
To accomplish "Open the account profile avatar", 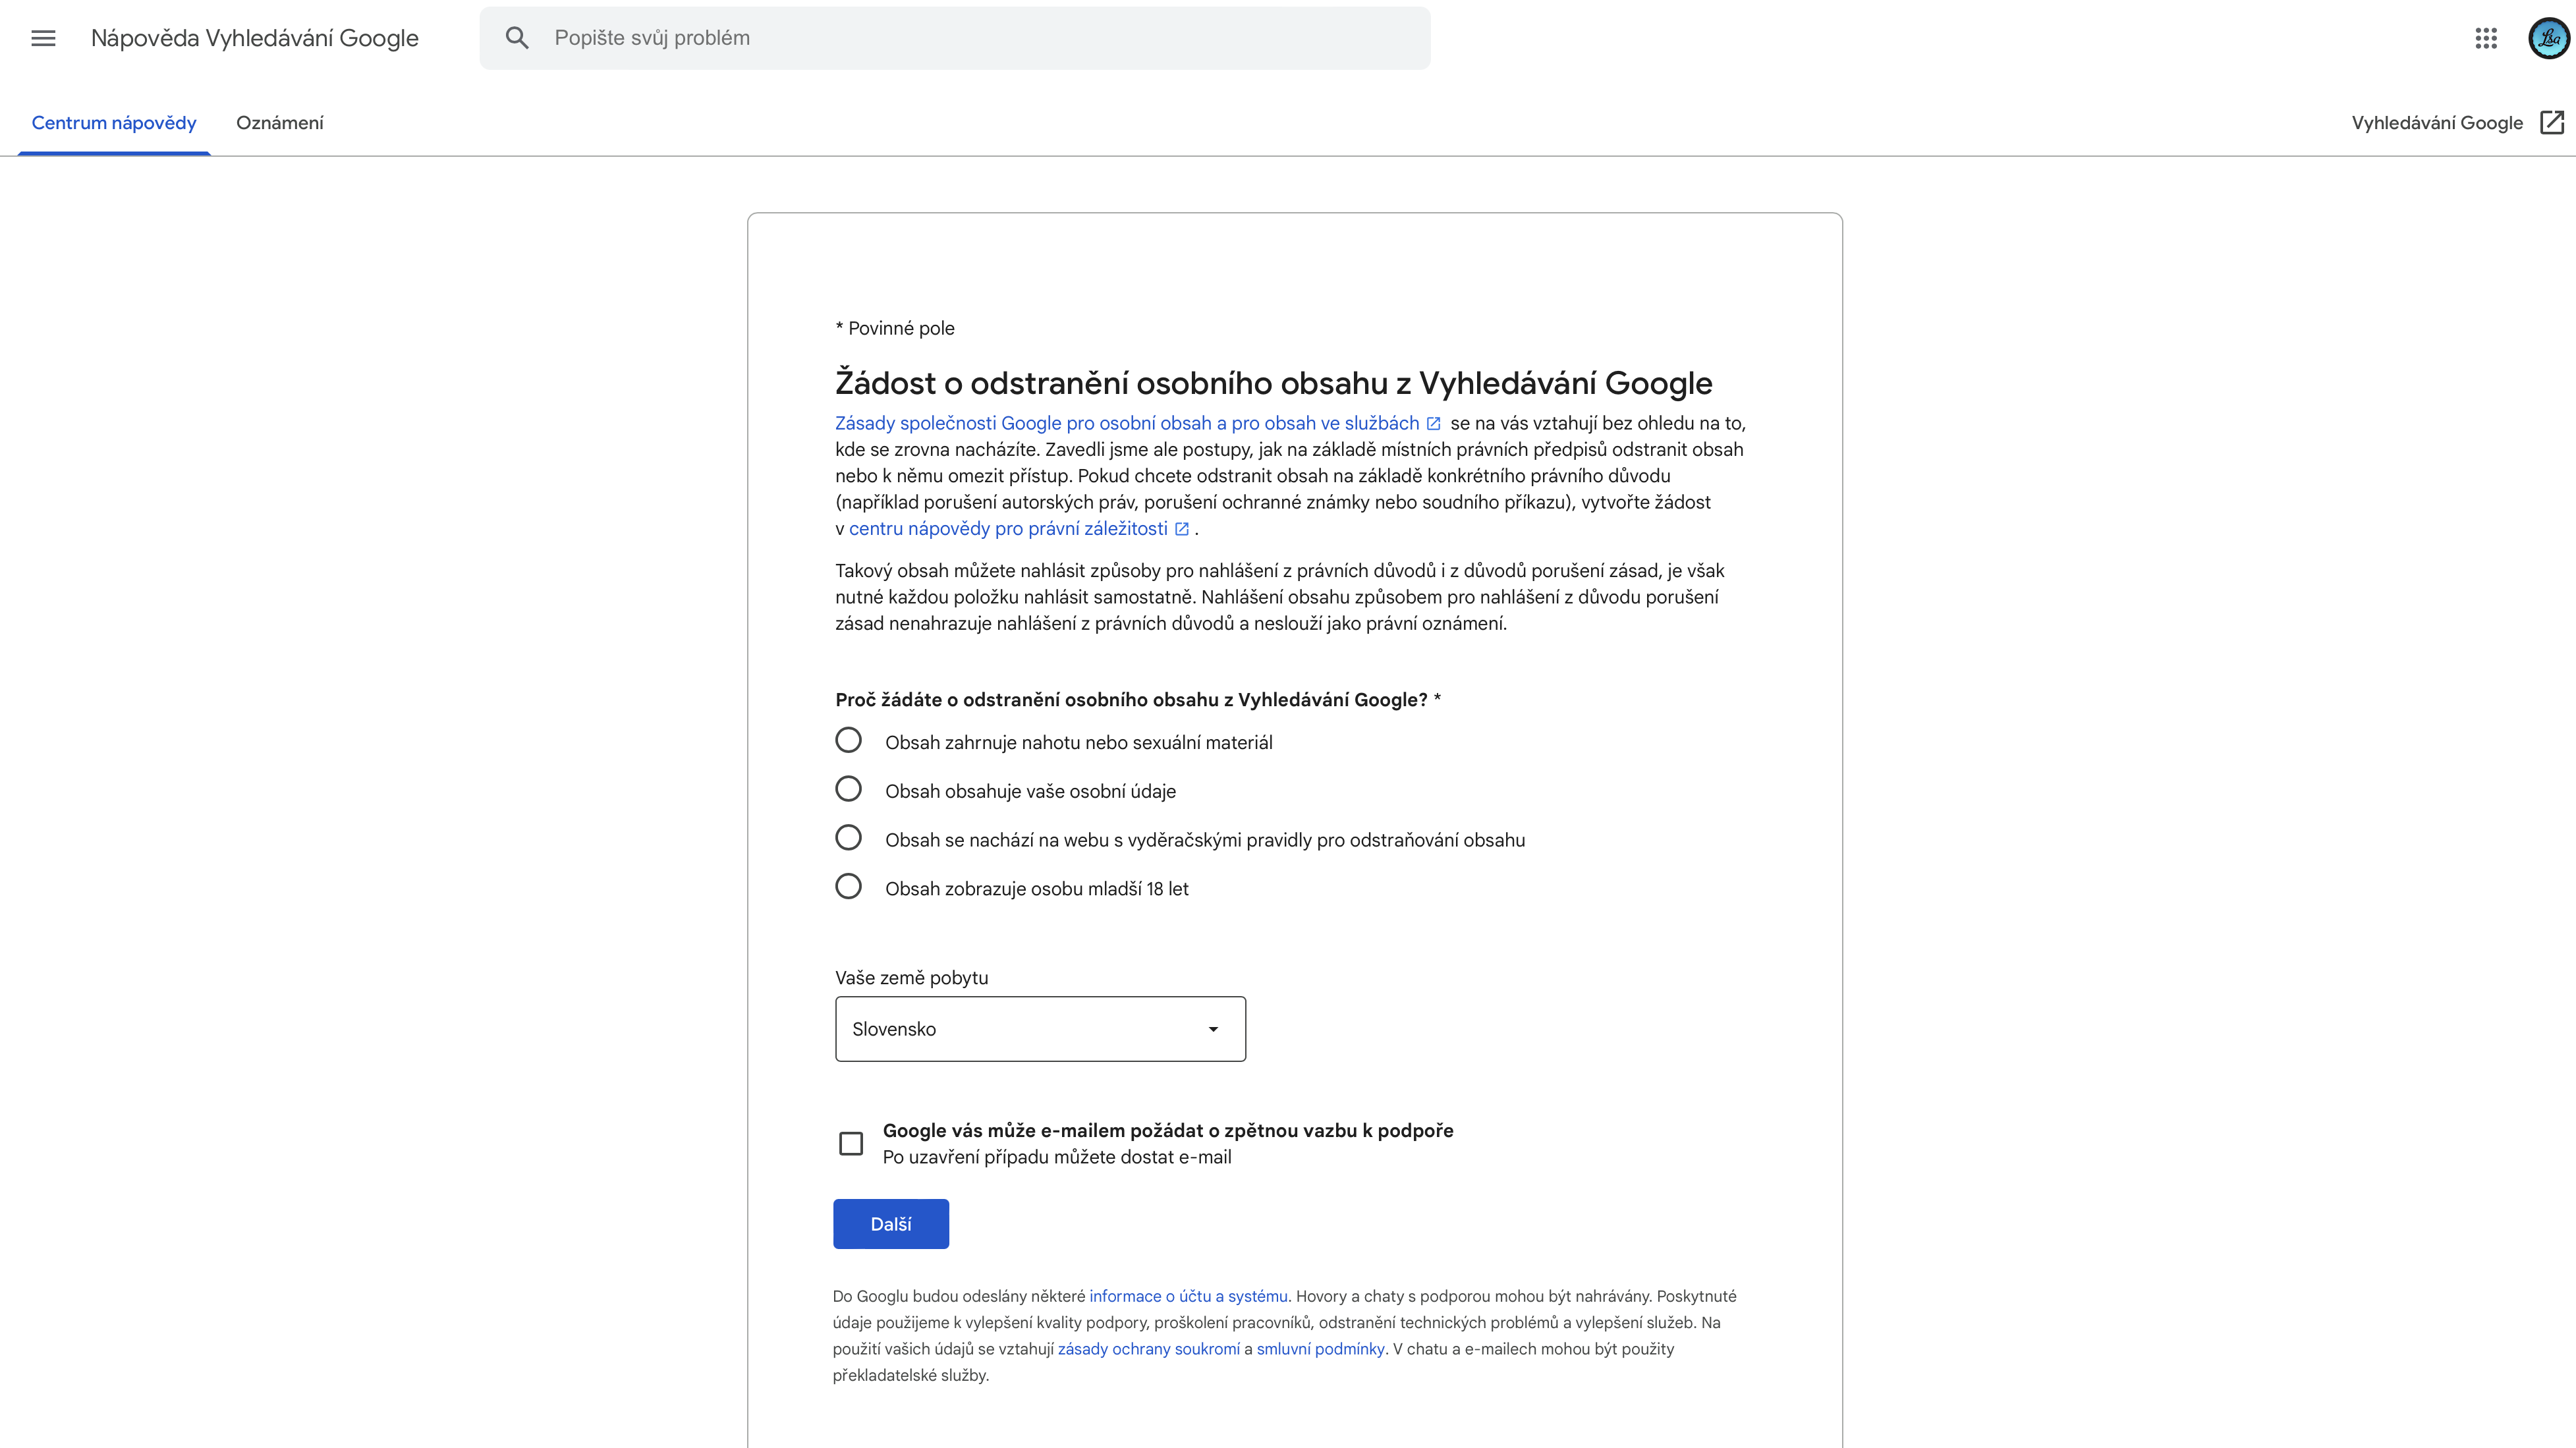I will [x=2548, y=38].
